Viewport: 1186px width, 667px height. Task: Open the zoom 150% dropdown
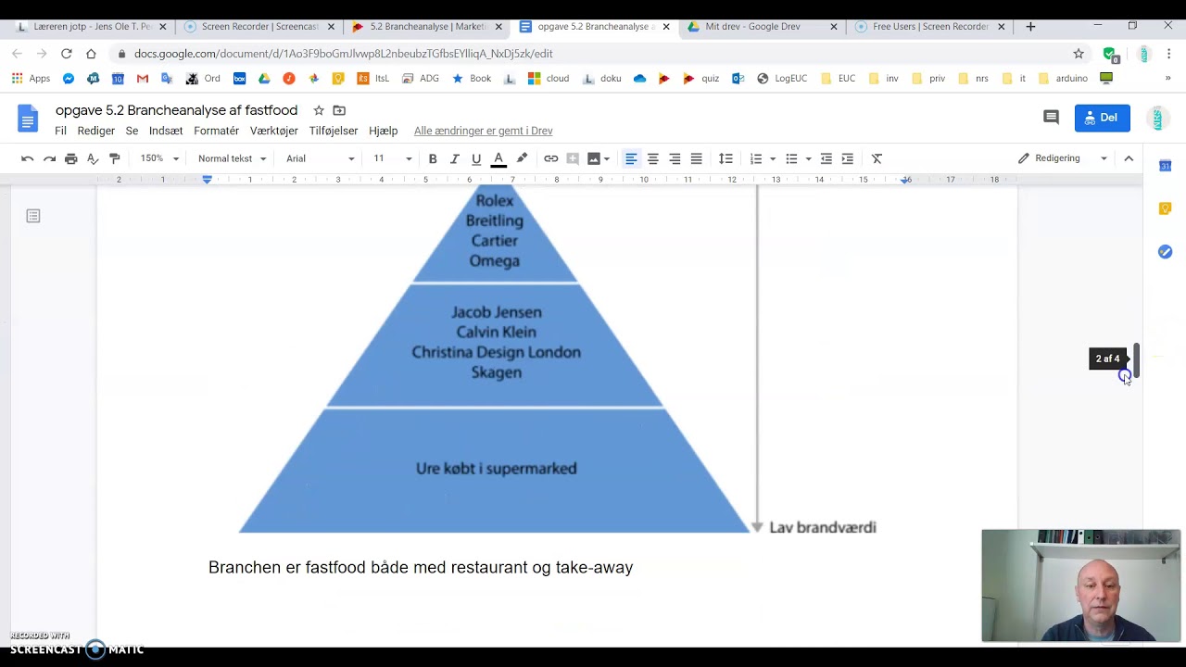(x=159, y=158)
